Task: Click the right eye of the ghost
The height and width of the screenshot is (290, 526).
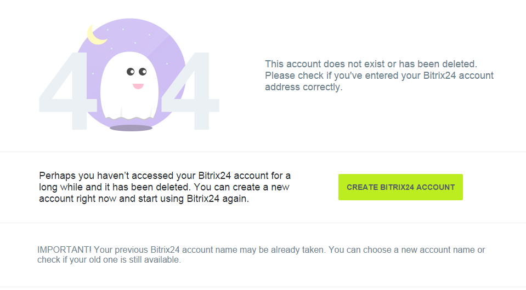Action: (143, 72)
